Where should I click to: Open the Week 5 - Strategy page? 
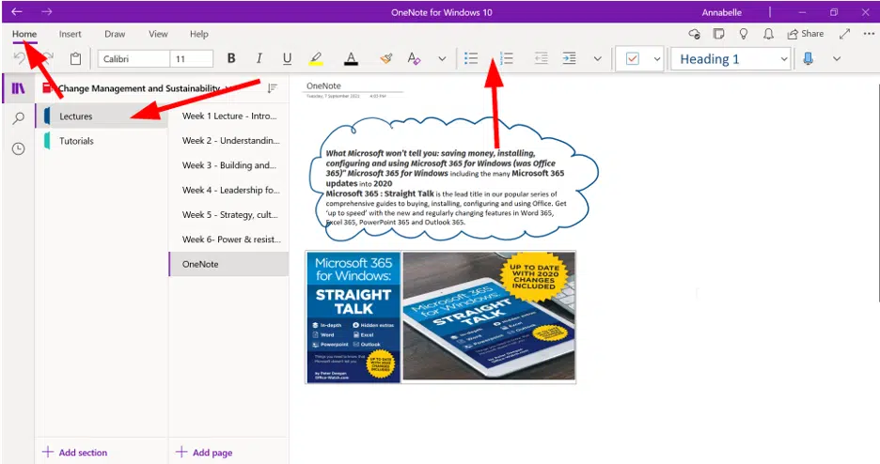click(229, 215)
